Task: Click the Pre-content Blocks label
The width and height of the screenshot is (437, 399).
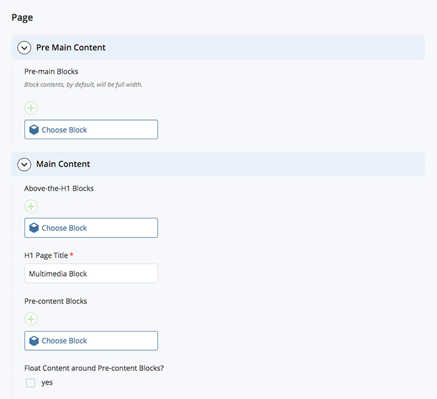Action: tap(56, 301)
